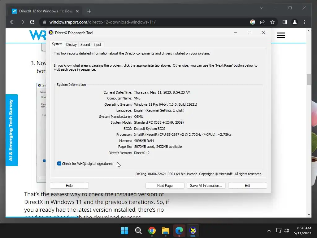The image size is (317, 238).
Task: Click the System Manufacturer value QEMU
Action: point(138,117)
